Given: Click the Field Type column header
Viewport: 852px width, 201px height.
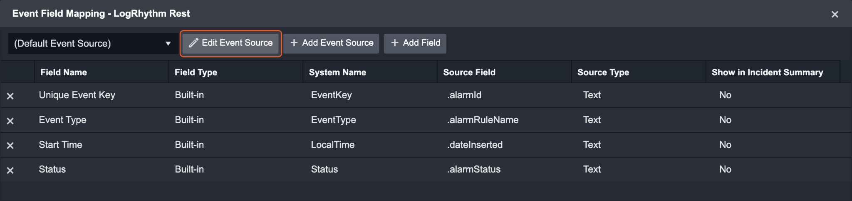Looking at the screenshot, I should coord(196,72).
